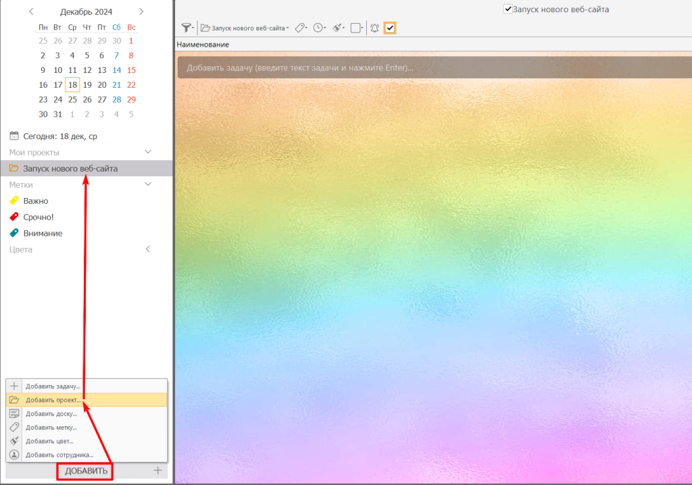Viewport: 692px width, 485px height.
Task: Click the clock date icon in toolbar
Action: pos(318,28)
